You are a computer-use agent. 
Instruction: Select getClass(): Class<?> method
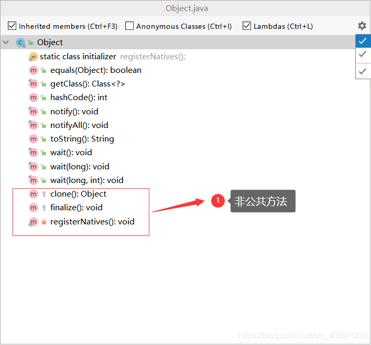tap(88, 84)
